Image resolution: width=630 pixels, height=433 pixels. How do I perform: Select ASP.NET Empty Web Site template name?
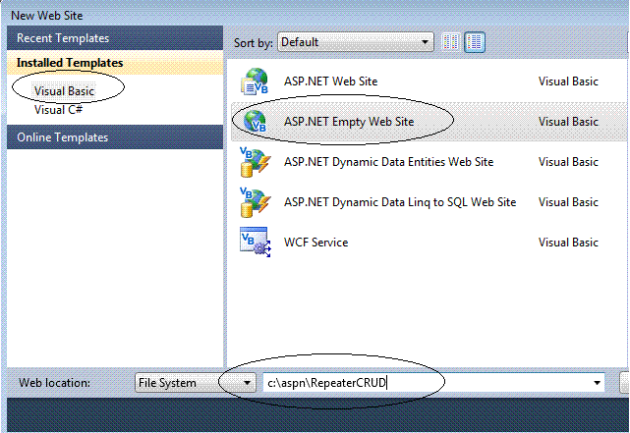click(349, 122)
